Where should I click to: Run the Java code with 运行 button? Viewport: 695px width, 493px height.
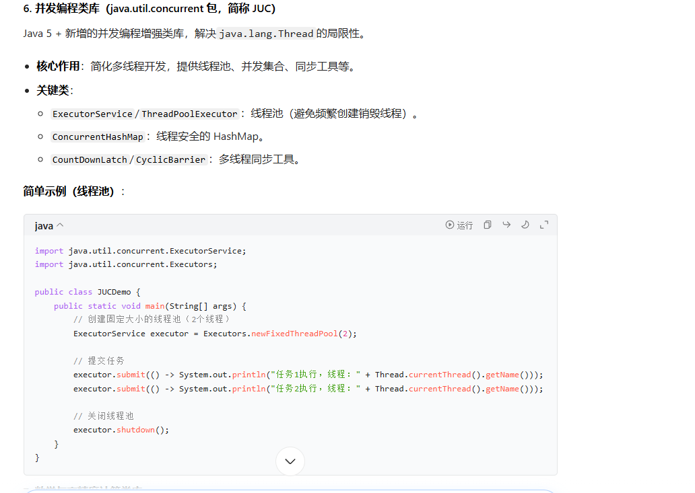point(459,225)
